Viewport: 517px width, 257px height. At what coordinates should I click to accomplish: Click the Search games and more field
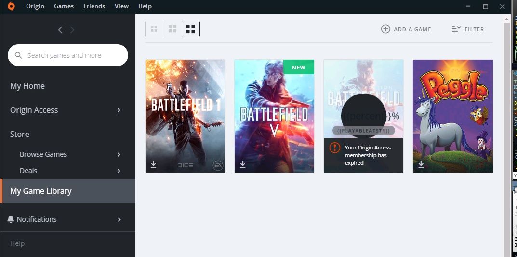[x=68, y=55]
